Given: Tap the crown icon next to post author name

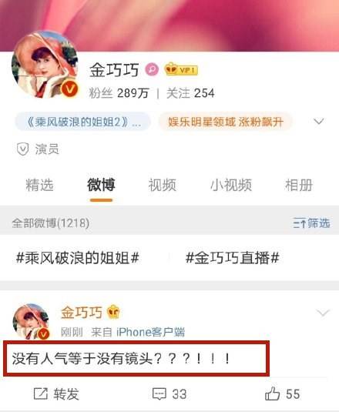Looking at the screenshot, I should pos(113,312).
